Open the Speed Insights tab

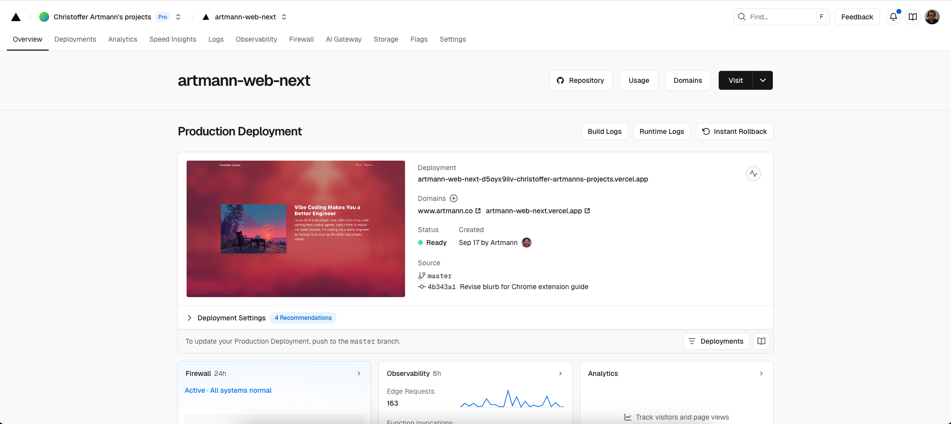tap(173, 39)
